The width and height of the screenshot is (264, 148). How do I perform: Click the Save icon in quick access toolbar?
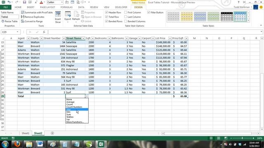coord(24,2)
